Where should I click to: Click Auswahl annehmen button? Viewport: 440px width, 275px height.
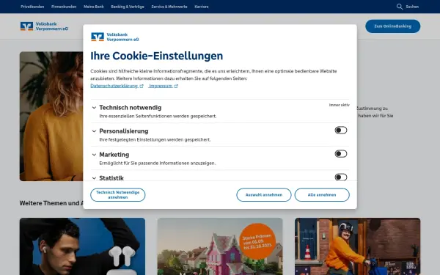tap(264, 195)
